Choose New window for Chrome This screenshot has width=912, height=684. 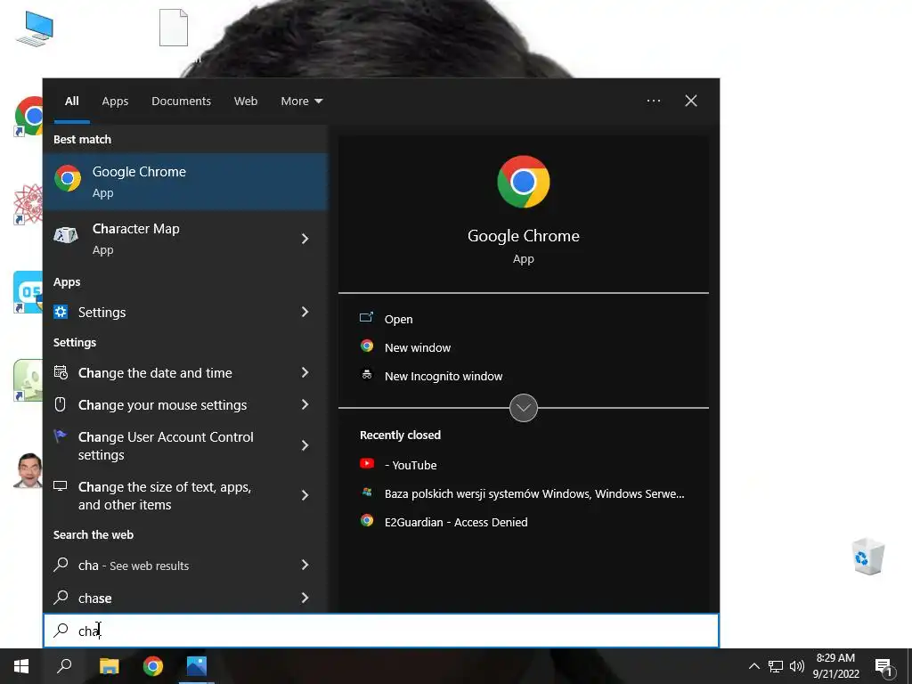(418, 348)
